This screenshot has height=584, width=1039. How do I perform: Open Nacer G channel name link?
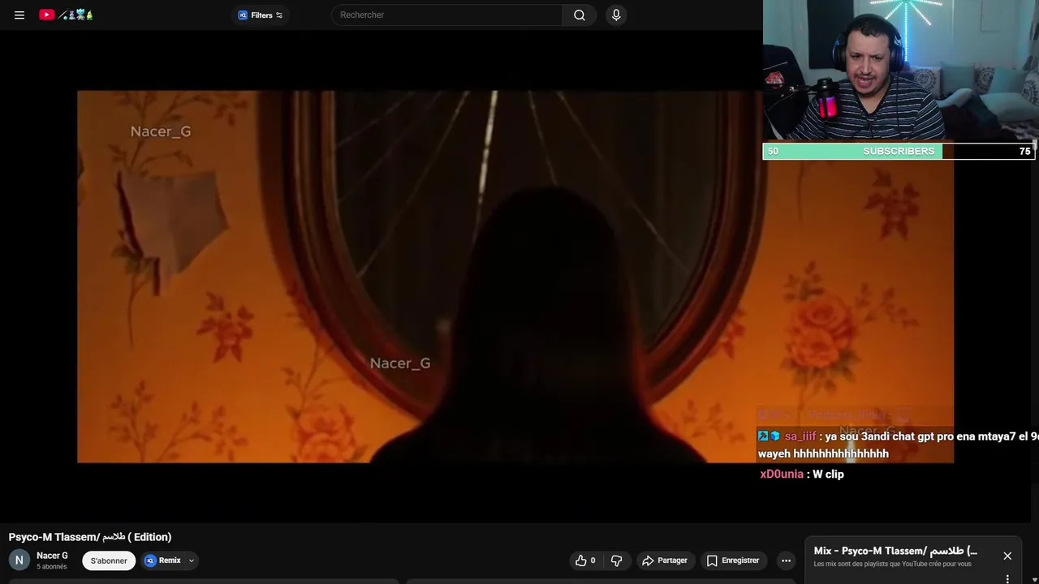click(x=52, y=556)
